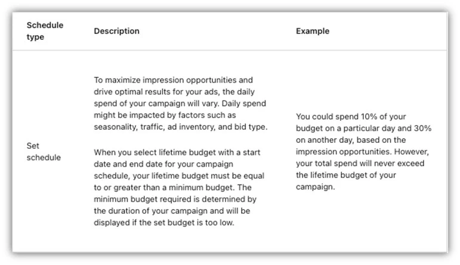Click paragraph starting 'When you select lifetime budget'
This screenshot has width=460, height=265.
[x=179, y=188]
